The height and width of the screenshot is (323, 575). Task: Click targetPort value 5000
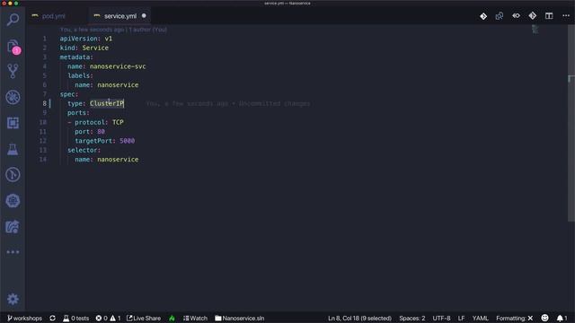click(x=128, y=141)
